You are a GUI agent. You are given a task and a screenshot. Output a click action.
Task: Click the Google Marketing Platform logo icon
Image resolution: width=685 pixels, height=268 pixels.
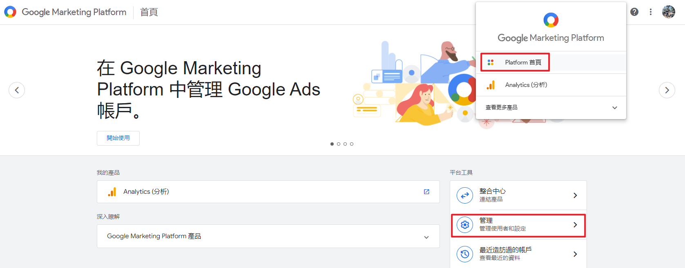pos(10,12)
